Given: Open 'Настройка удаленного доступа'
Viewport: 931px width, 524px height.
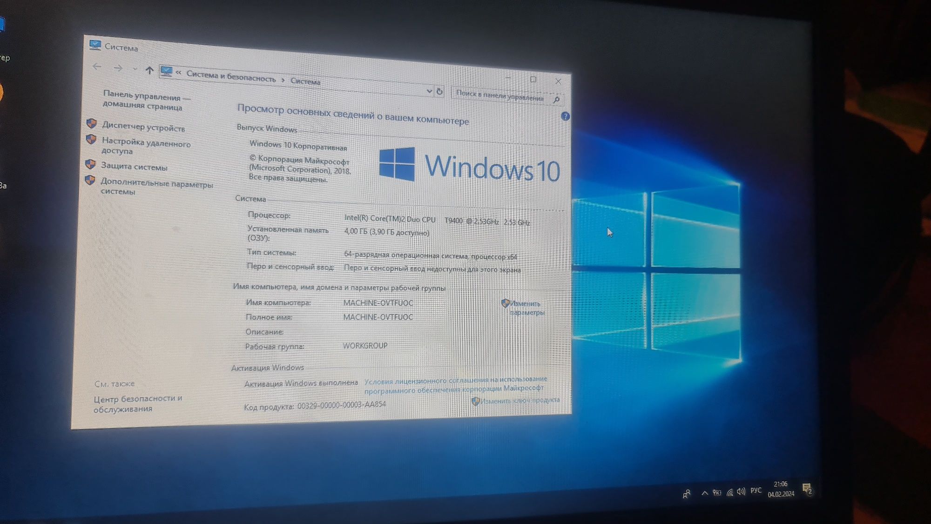Looking at the screenshot, I should click(x=146, y=146).
